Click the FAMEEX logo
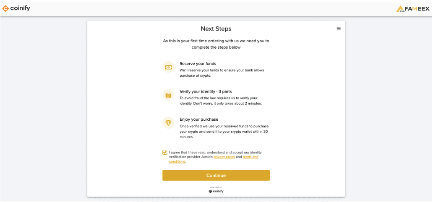Screen dimensions: 433x202 coord(413,9)
